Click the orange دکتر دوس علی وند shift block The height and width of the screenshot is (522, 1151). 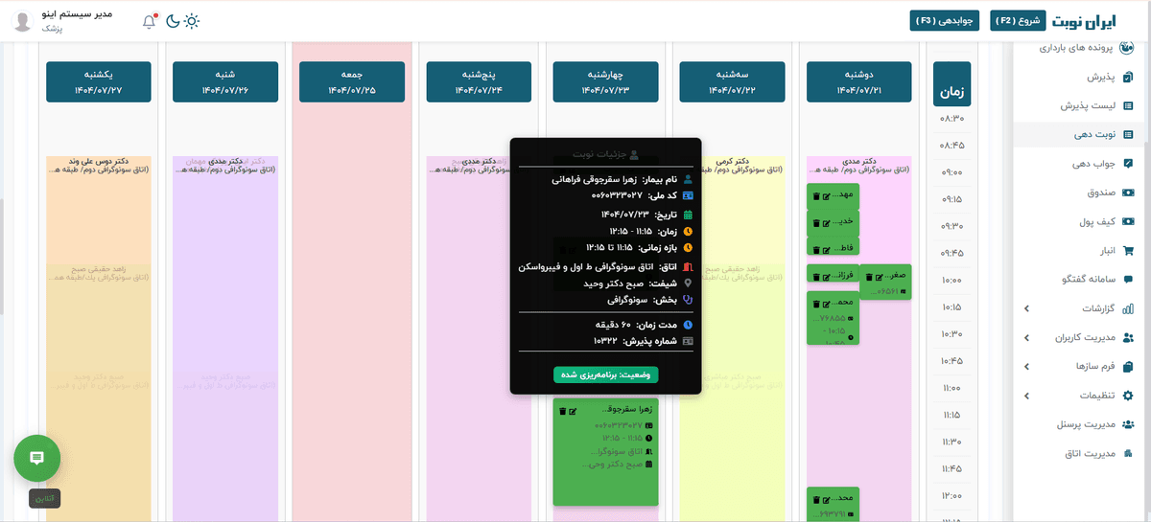99,211
